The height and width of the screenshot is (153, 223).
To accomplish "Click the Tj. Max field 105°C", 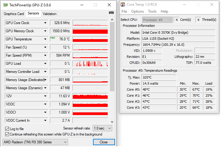I will pyautogui.click(x=159, y=77).
